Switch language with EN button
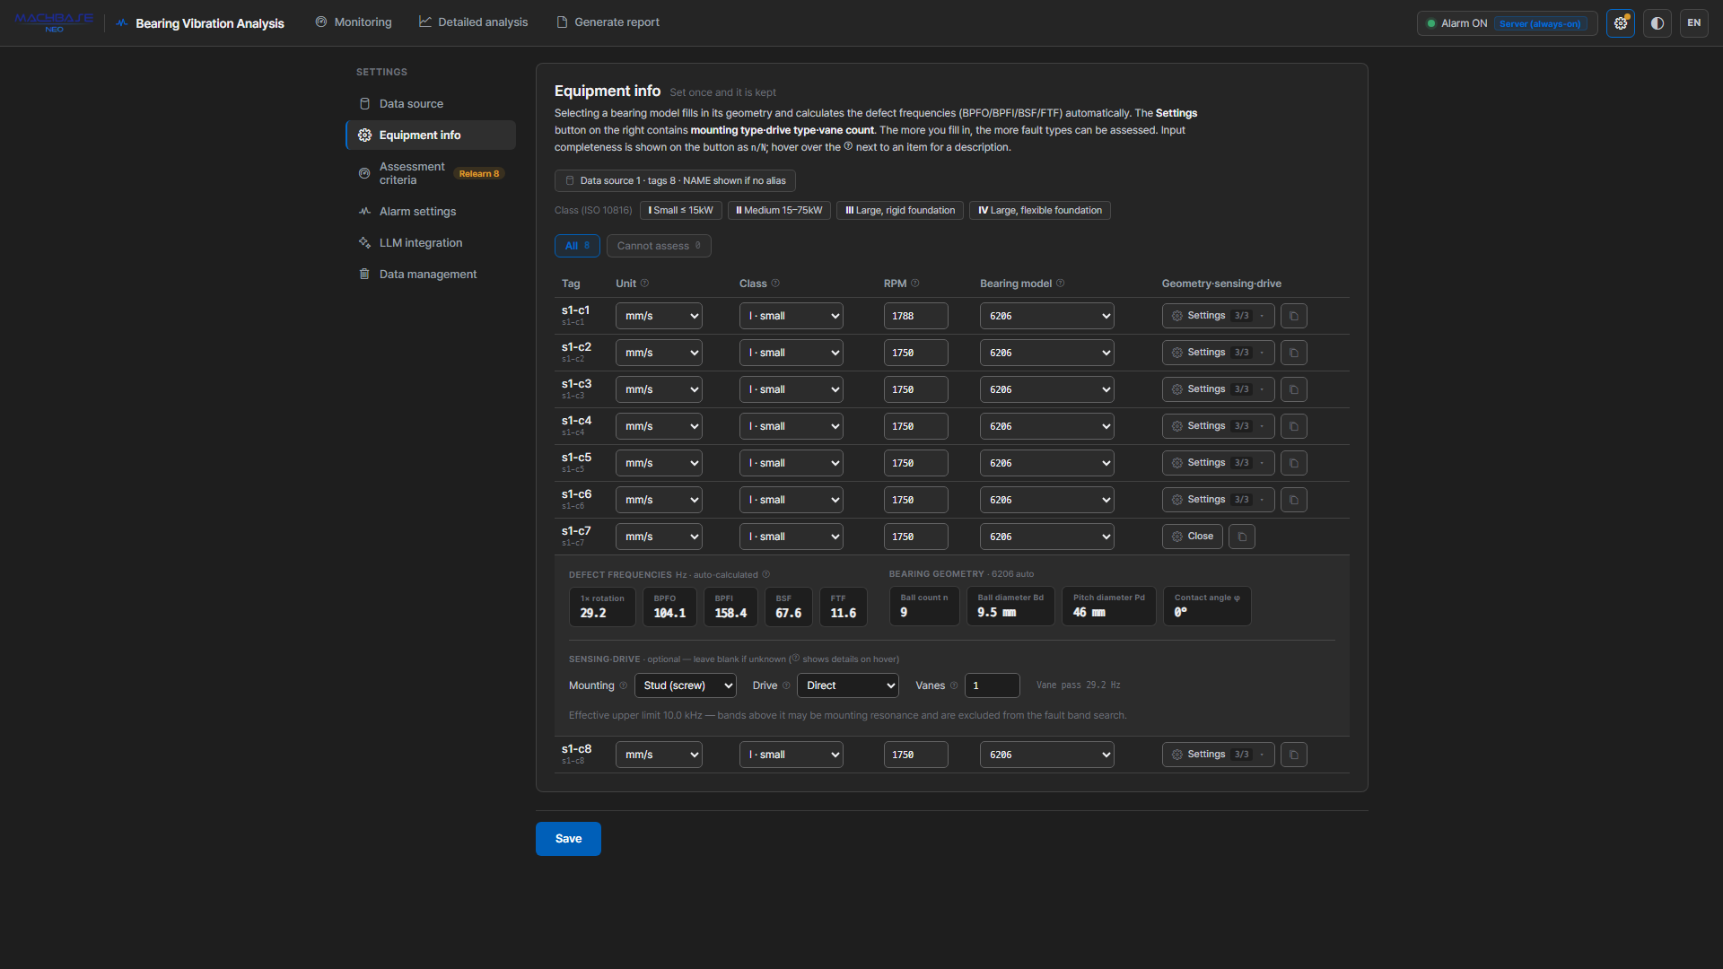 (1693, 23)
